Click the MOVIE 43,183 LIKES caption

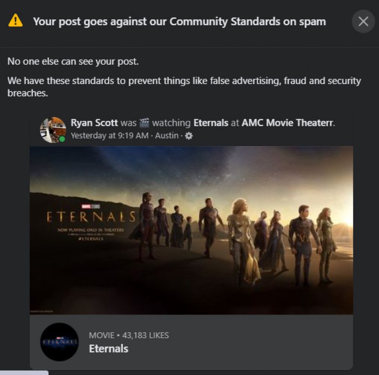129,335
